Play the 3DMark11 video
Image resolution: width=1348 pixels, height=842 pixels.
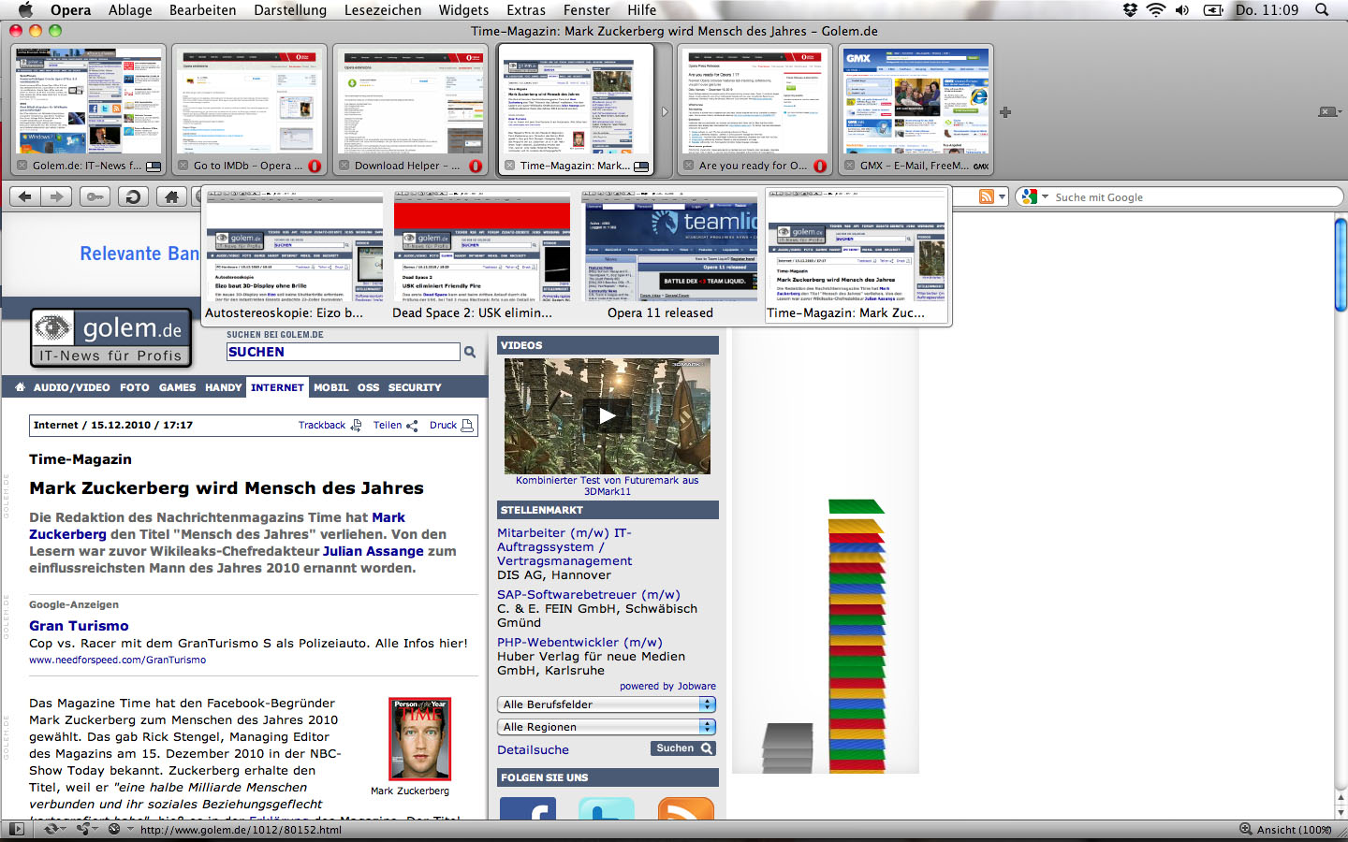coord(607,415)
